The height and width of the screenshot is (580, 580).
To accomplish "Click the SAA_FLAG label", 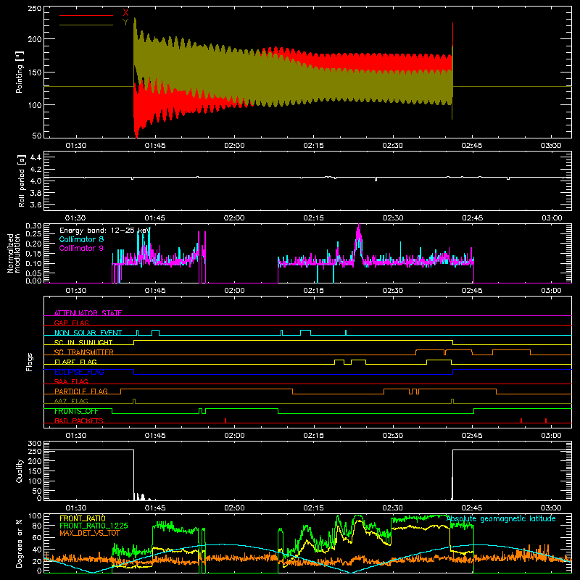I will coord(71,381).
